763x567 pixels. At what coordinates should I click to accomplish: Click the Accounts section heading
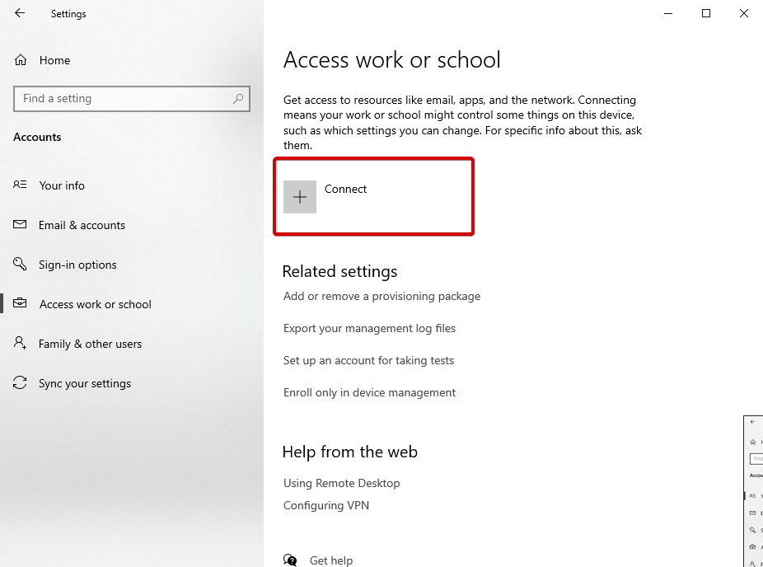pos(37,138)
